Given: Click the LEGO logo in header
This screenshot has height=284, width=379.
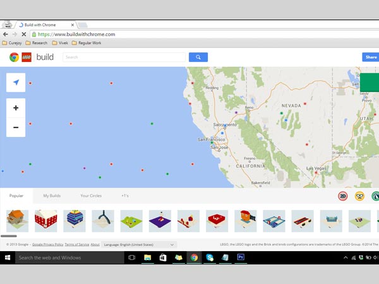Looking at the screenshot, I should click(27, 57).
